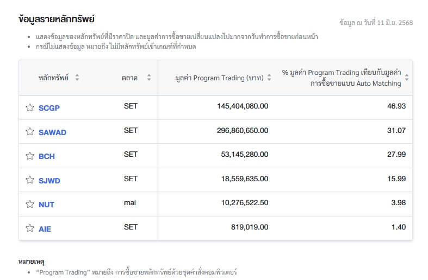This screenshot has width=428, height=280.
Task: Select the mai market cell for NUT
Action: coord(130,203)
